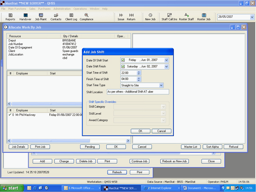Open the Administration menu
256x192 pixels.
tap(62, 9)
